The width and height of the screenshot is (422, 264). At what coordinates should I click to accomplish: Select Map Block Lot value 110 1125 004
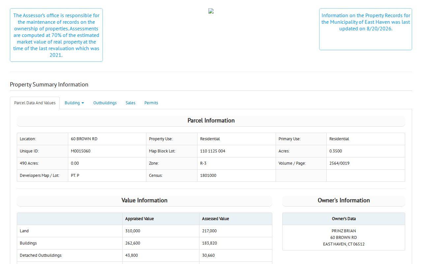coord(213,151)
